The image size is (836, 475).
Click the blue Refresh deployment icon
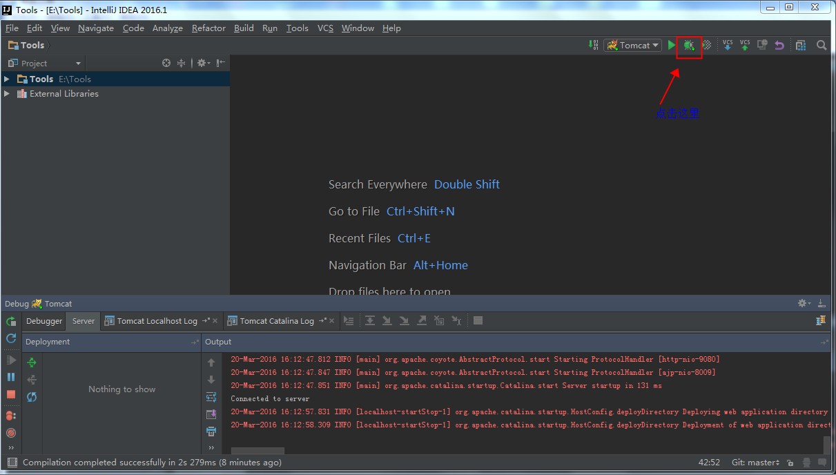[x=32, y=397]
